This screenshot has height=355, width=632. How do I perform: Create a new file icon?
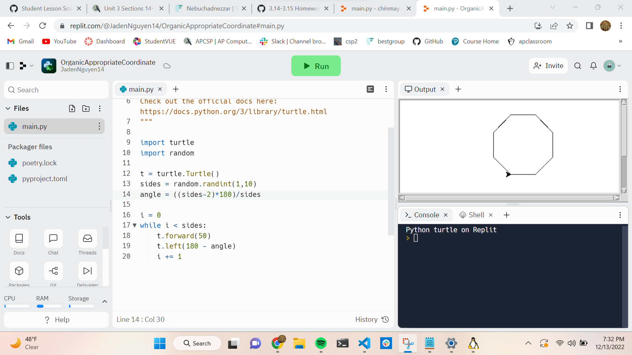tap(72, 108)
